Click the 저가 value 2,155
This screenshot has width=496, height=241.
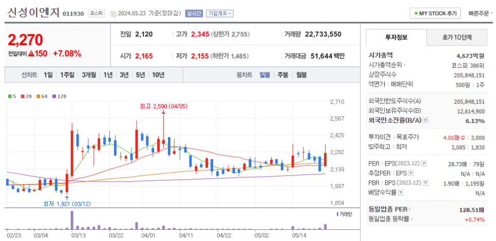200,56
